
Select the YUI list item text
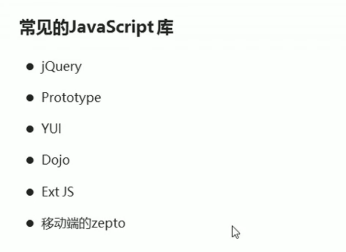point(51,129)
